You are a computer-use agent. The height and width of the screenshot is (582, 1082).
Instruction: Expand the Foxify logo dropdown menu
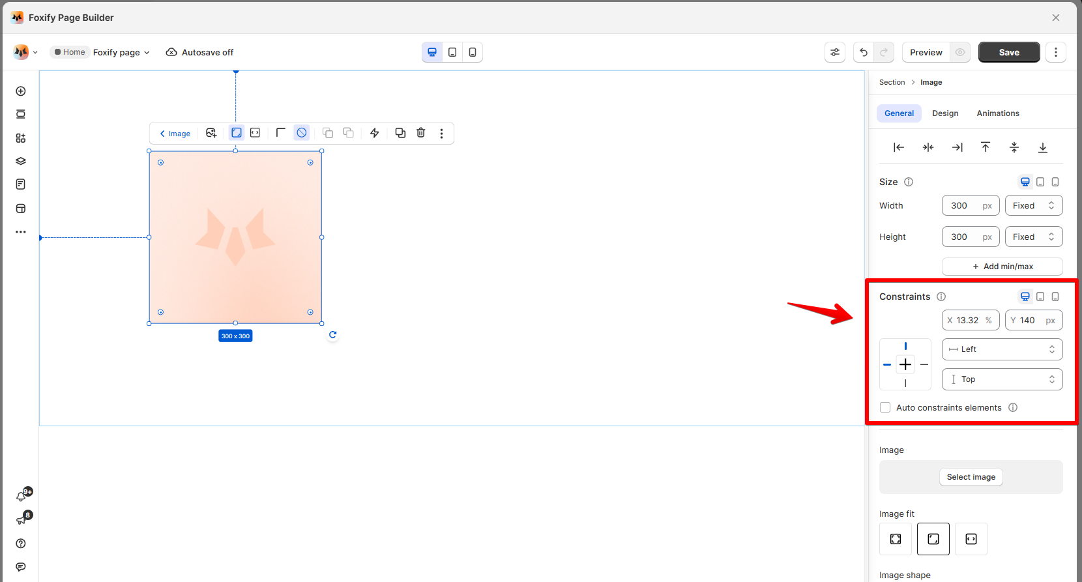25,52
